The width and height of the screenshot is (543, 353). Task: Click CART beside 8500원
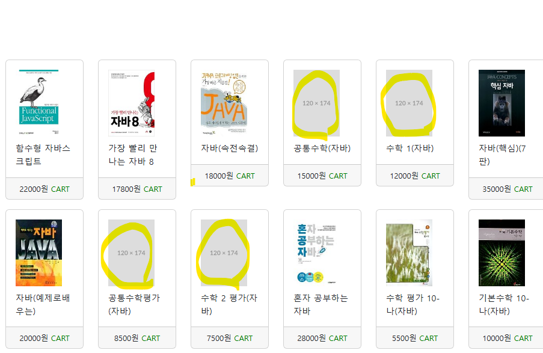(x=151, y=338)
